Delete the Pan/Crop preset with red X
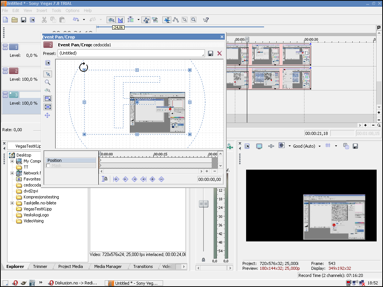This screenshot has width=383, height=287. (219, 53)
